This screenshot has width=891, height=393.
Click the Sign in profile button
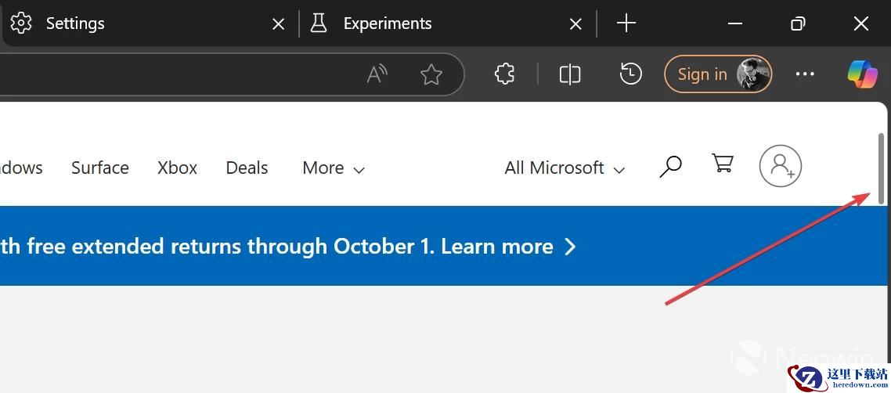(x=718, y=74)
